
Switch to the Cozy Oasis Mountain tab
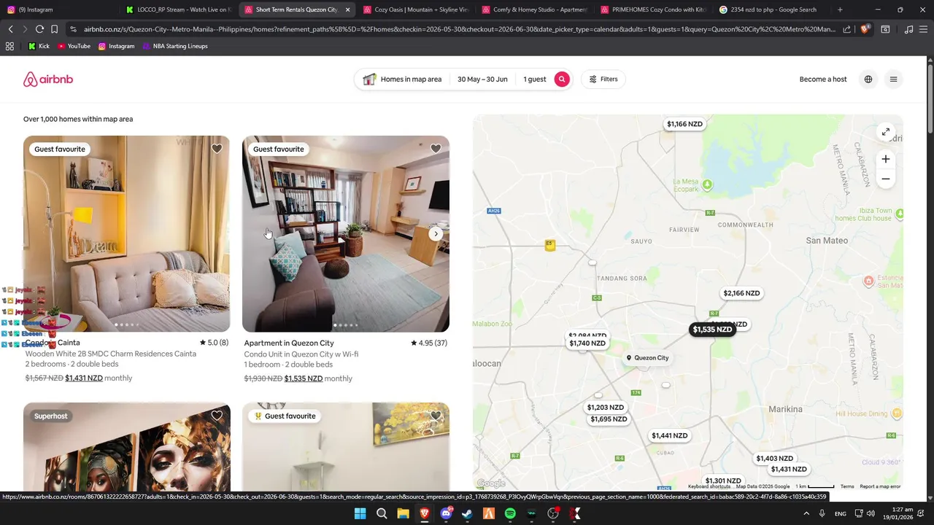(415, 9)
